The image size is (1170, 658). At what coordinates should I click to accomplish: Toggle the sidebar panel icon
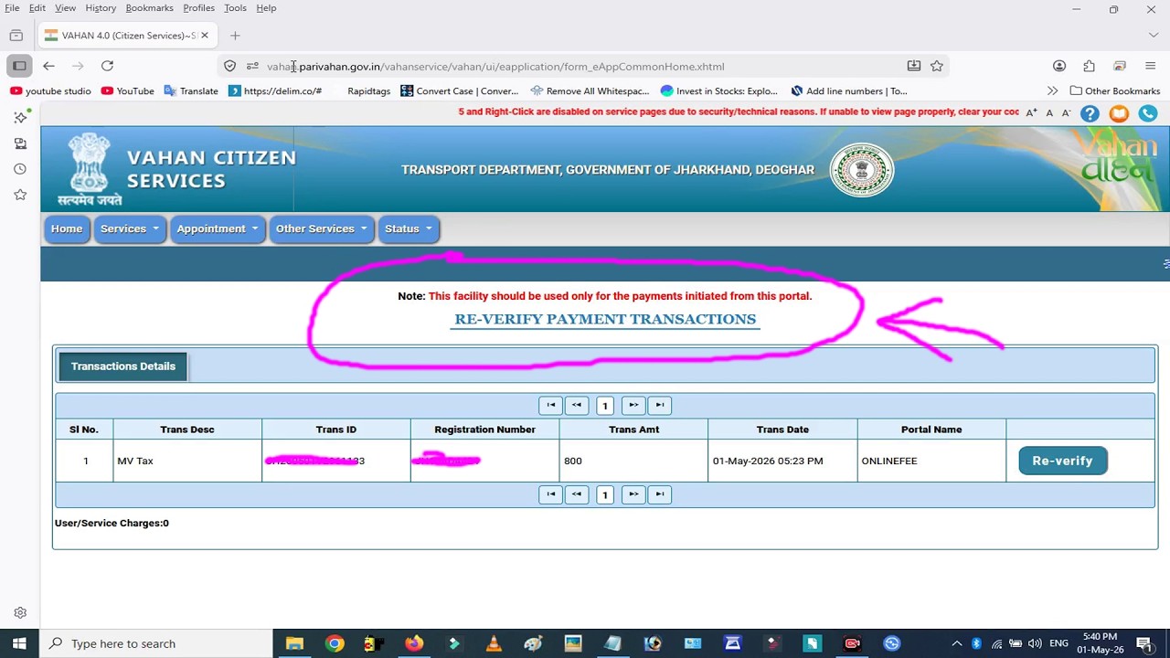coord(19,66)
